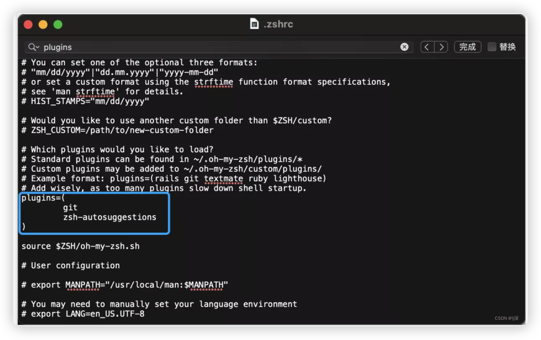The height and width of the screenshot is (340, 541).
Task: Click the "export LANG=en_US.UTF-8" line
Action: (x=87, y=314)
